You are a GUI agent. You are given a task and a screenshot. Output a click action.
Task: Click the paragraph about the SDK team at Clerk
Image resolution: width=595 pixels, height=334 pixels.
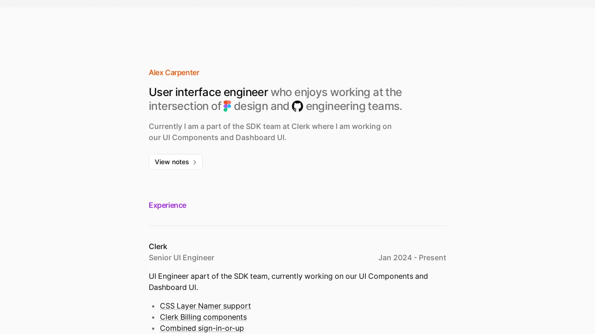[x=270, y=132]
